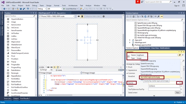Image resolution: width=186 pixels, height=104 pixels.
Task: Expand the Appearance property category
Action: pos(127,70)
